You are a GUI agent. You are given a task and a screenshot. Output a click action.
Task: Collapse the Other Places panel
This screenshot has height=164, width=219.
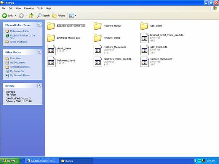(x=39, y=52)
